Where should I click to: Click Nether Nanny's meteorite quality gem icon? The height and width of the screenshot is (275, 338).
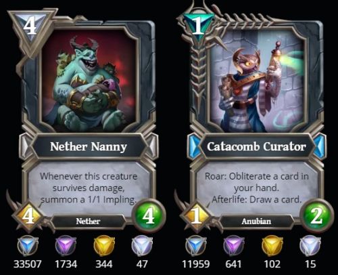[28, 246]
